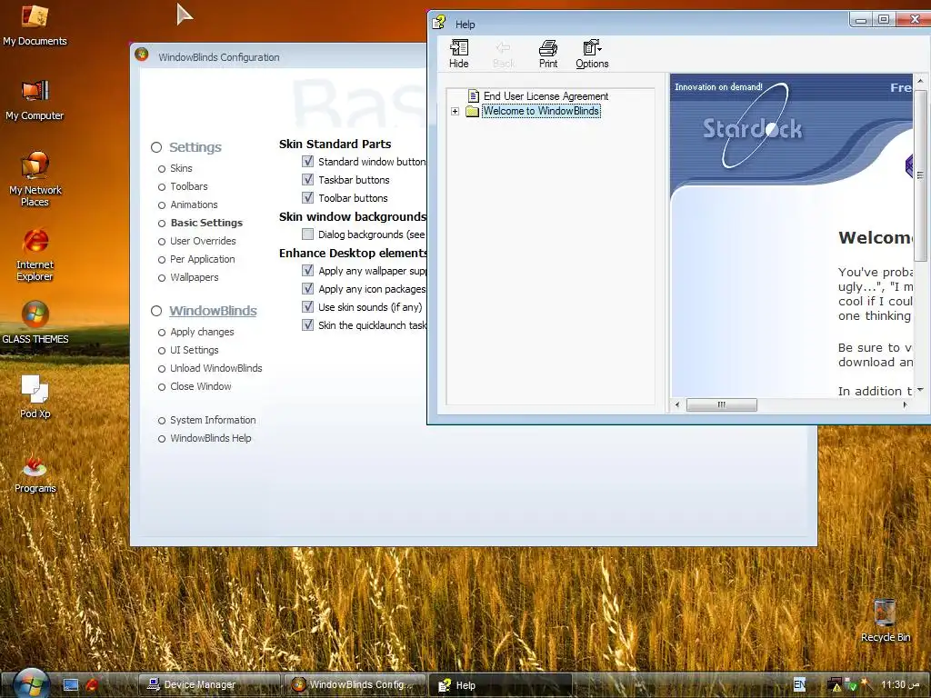Click the EN language indicator in tray

(800, 684)
